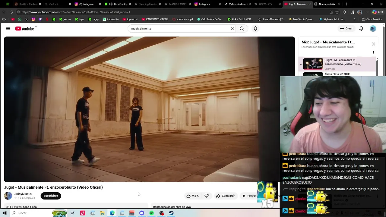The width and height of the screenshot is (386, 217).
Task: Close the Mix playlist panel
Action: 373,44
